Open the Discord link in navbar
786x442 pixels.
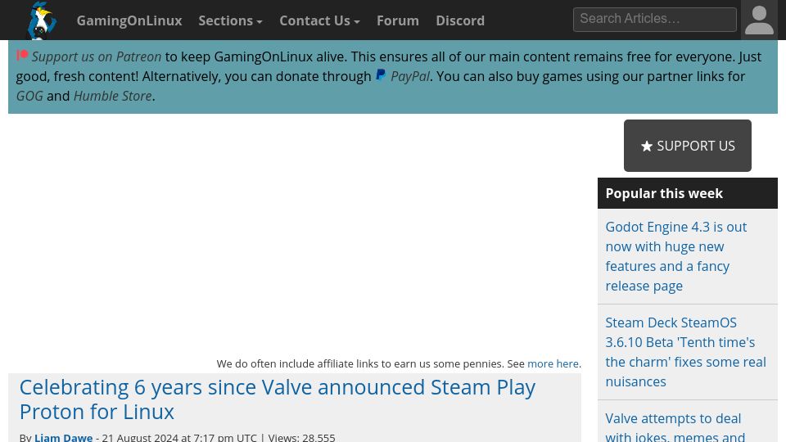pos(460,20)
